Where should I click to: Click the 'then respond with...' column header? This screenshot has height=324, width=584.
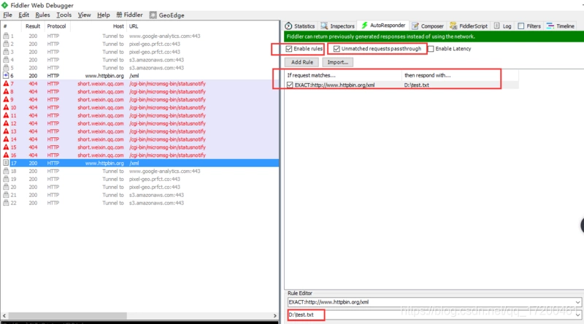460,75
